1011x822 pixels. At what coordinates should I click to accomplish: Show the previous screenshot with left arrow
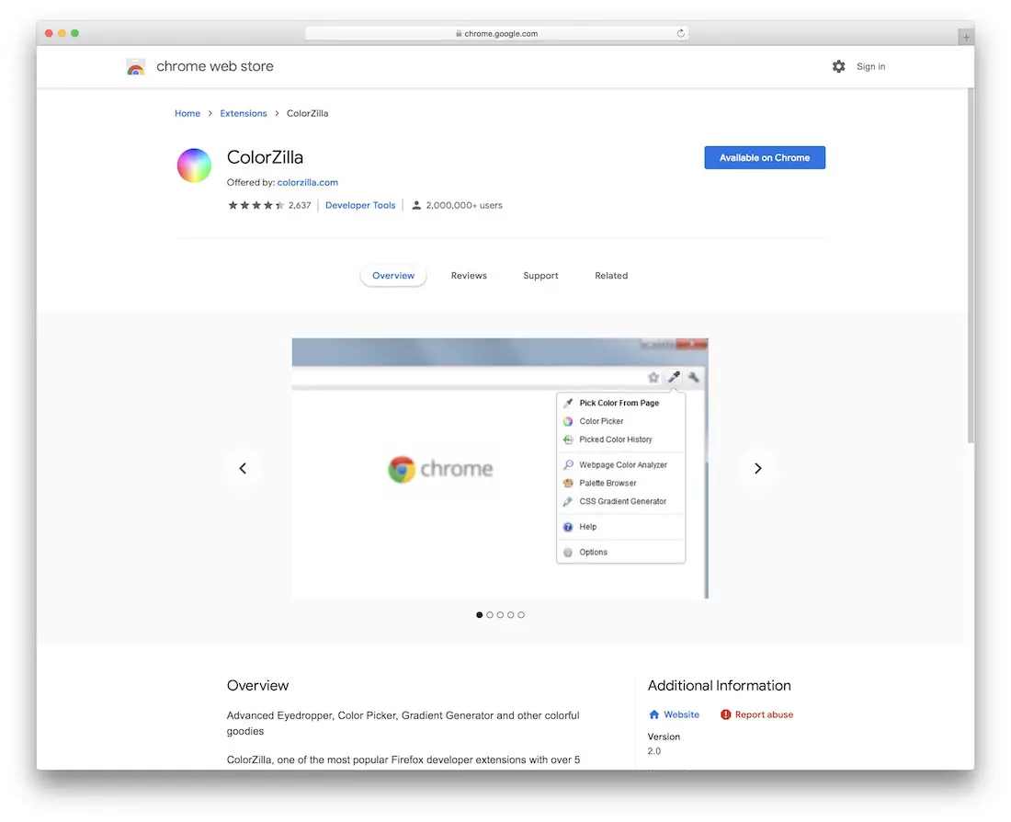tap(243, 468)
